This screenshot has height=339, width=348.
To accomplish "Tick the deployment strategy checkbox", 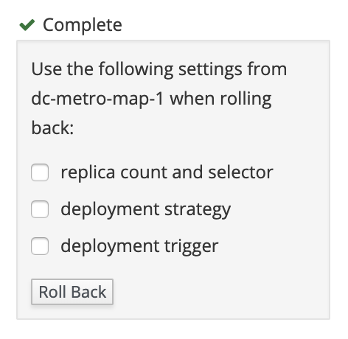I will click(x=40, y=209).
